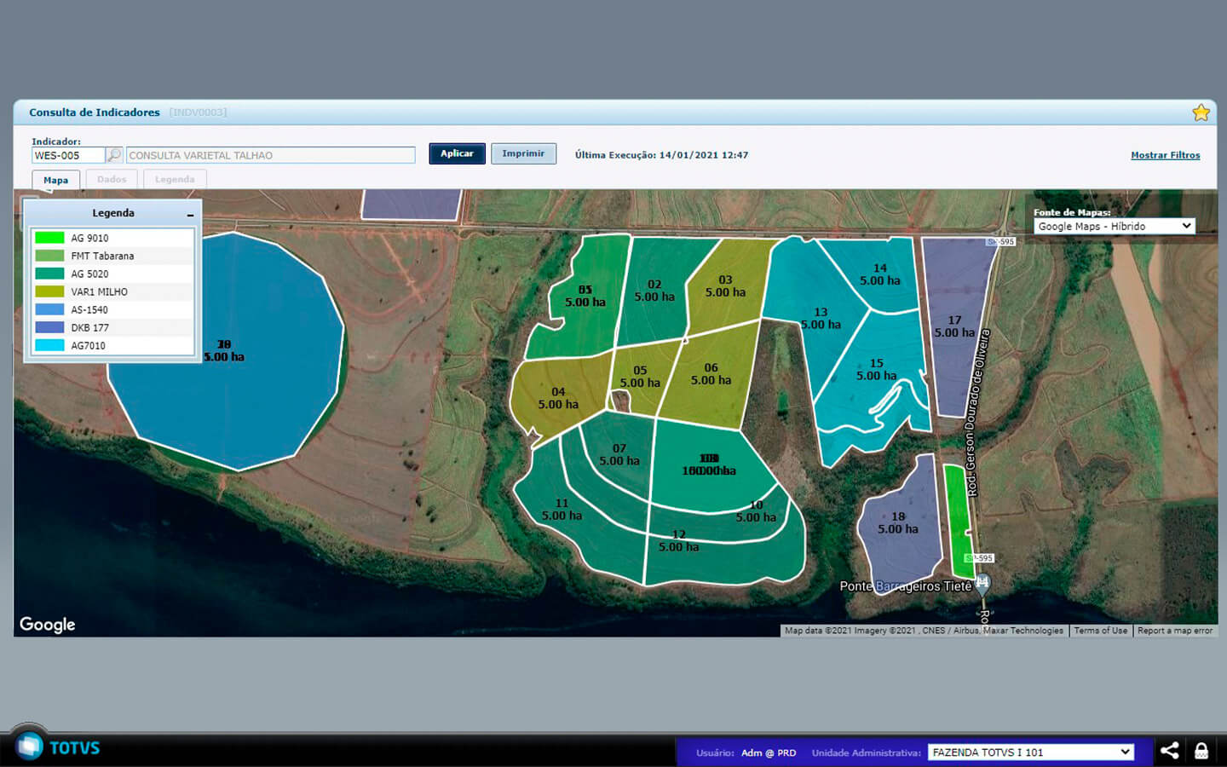This screenshot has height=767, width=1227.
Task: Click the DKB 177 legend color swatch
Action: click(49, 327)
